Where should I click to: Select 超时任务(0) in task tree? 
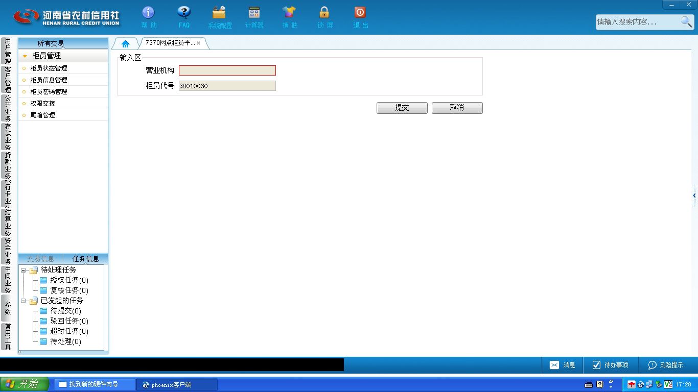tap(69, 331)
